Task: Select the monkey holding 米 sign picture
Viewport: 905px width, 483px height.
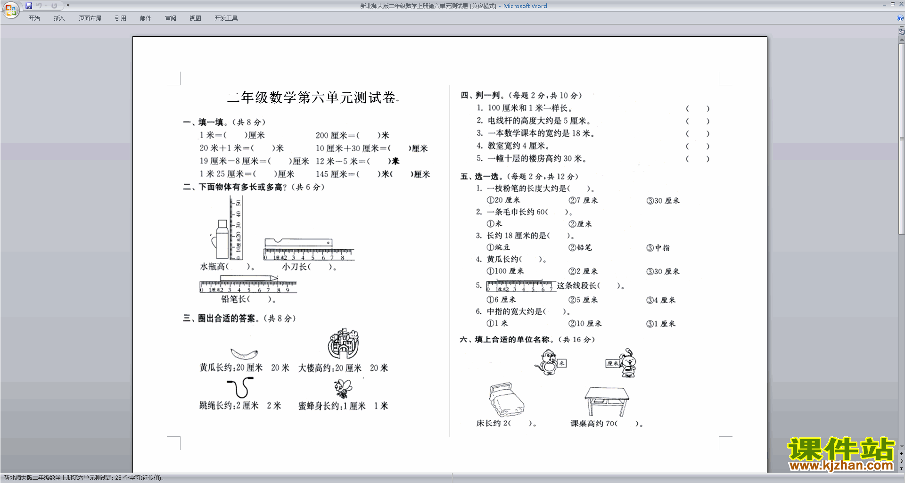Action: tap(550, 362)
